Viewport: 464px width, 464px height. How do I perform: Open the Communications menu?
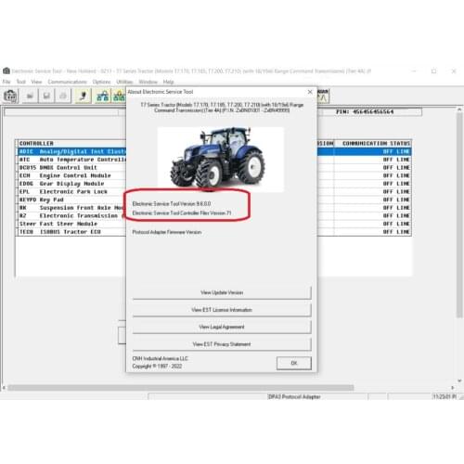(67, 82)
